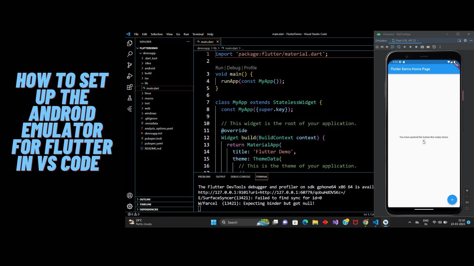Click the Profile code lens above main
The image size is (474, 266).
click(x=250, y=68)
